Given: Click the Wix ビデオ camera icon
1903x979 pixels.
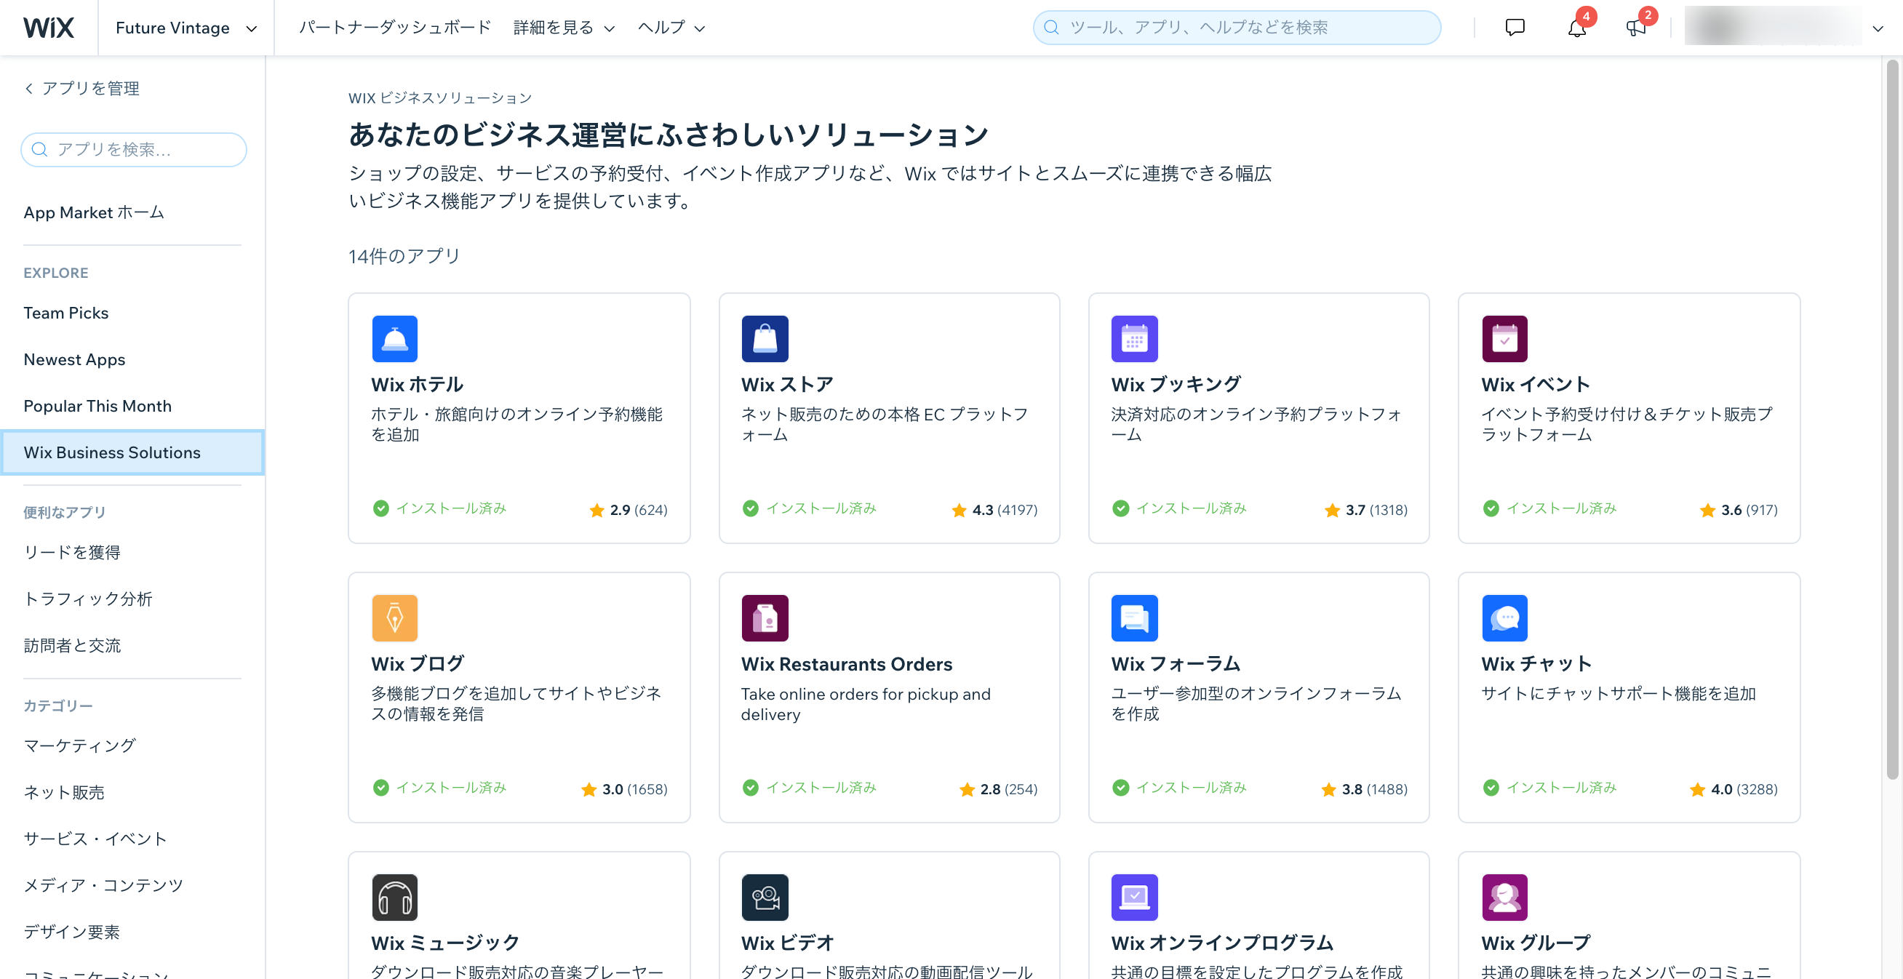Looking at the screenshot, I should point(765,896).
